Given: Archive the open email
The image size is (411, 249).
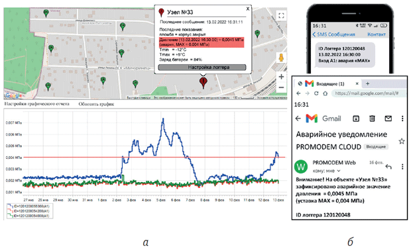Looking at the screenshot, I should click(x=356, y=119).
